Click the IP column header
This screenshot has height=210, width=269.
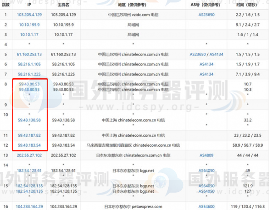point(29,5)
